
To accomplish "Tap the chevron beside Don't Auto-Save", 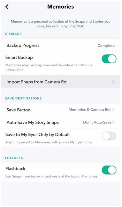I will point(113,122).
